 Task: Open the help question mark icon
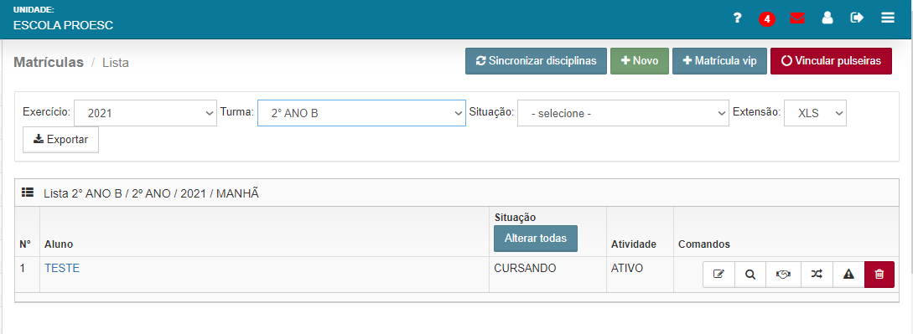[x=737, y=18]
